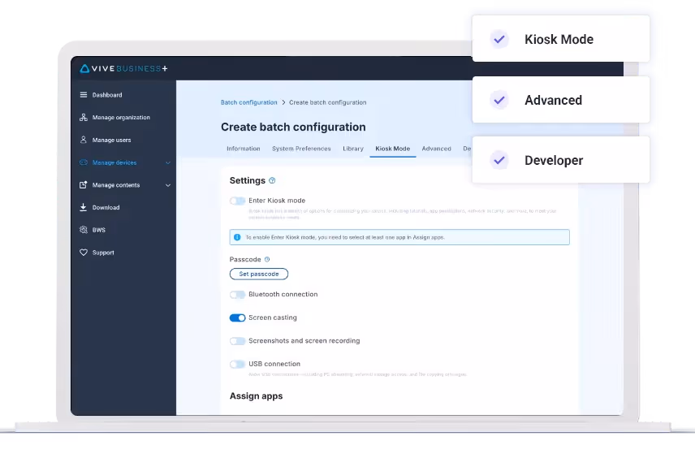Click the Manage organization icon
Screen dimensions: 695x458
pos(84,117)
